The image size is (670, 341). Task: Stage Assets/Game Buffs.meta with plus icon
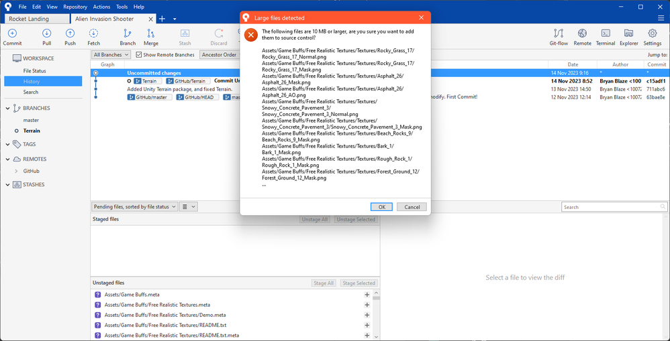[x=367, y=295]
